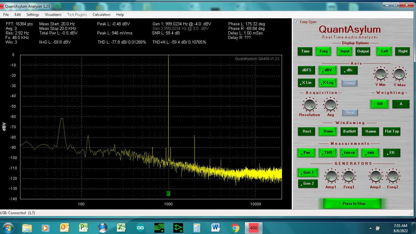Screen dimensions: 416x234
Task: Toggle the SNR measurement
Action: (x=370, y=153)
